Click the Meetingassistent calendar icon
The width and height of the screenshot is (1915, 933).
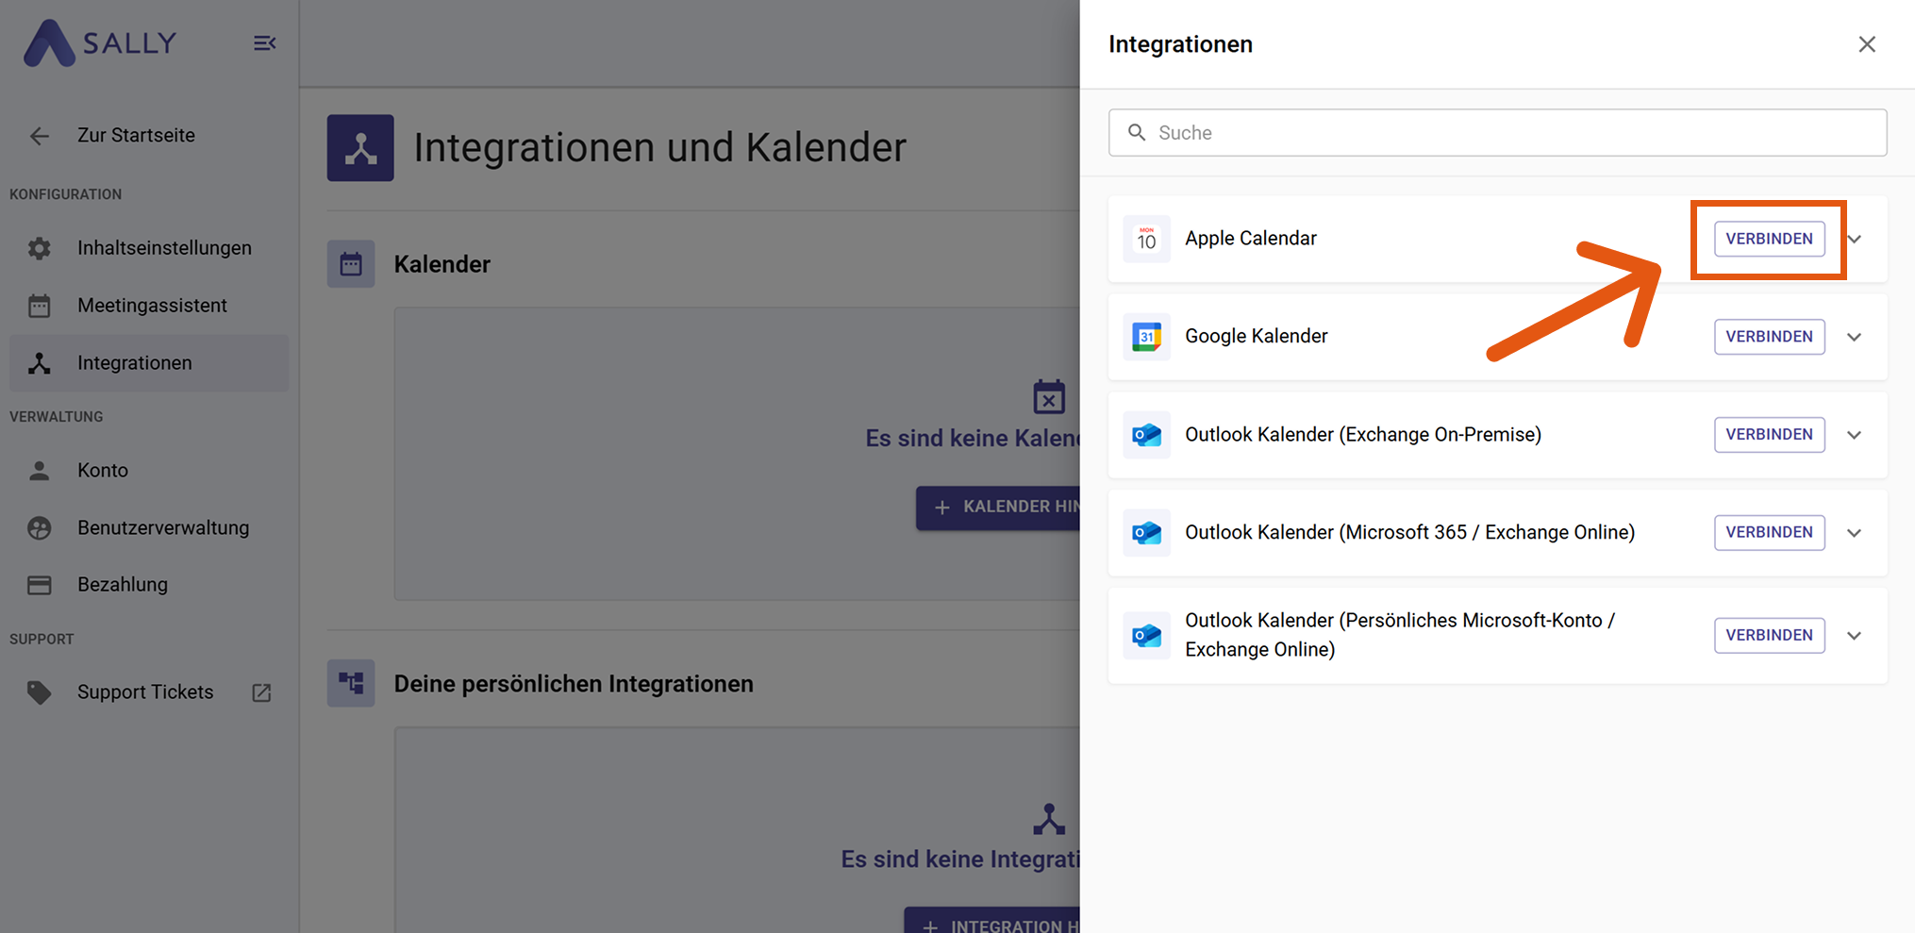click(x=39, y=305)
